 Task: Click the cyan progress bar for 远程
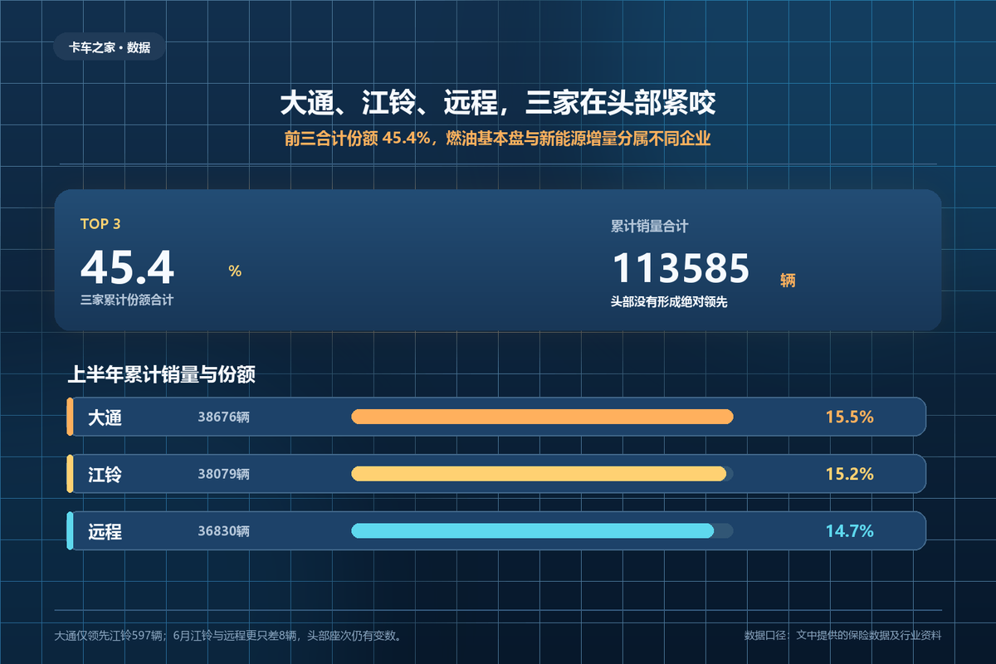pyautogui.click(x=533, y=530)
